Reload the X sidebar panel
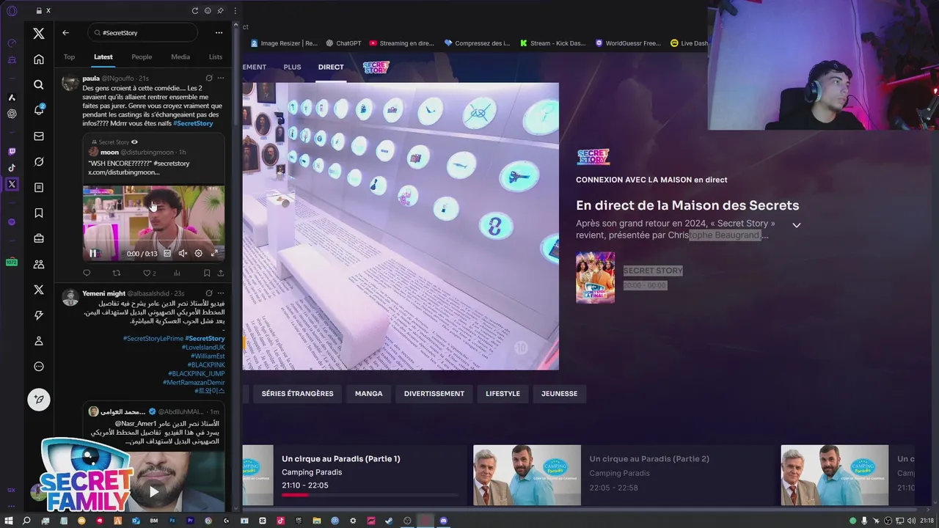Screen dimensions: 939x528 (194, 11)
